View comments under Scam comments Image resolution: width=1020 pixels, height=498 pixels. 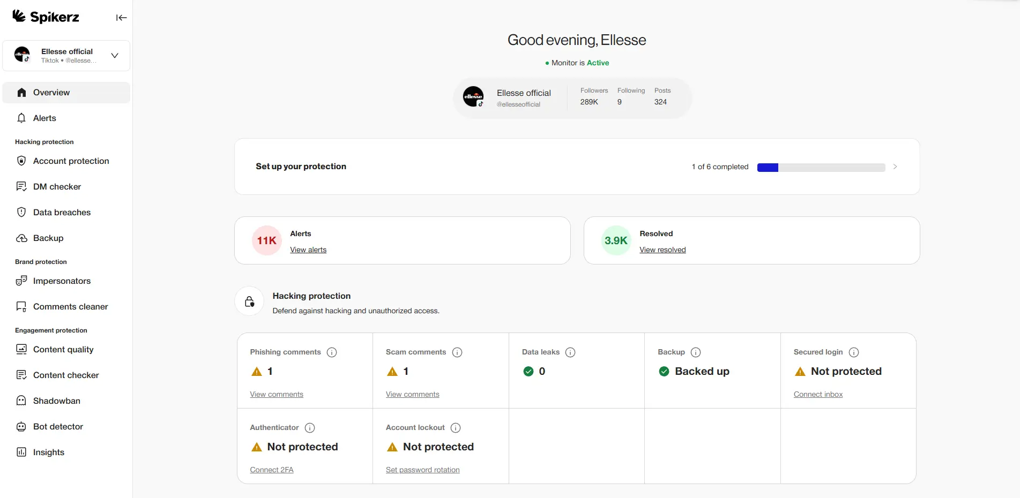tap(413, 395)
